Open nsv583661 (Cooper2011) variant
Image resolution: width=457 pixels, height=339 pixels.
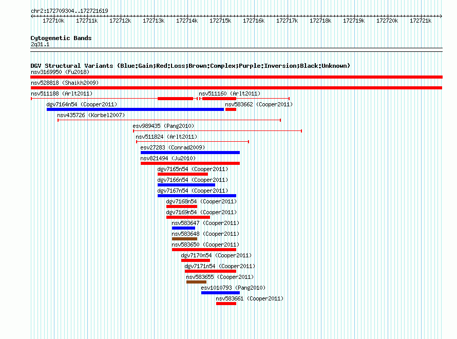pos(250,298)
